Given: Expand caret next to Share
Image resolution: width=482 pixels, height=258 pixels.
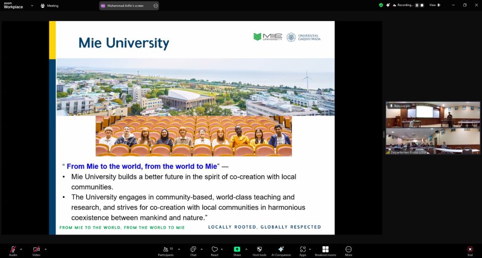Looking at the screenshot, I should point(246,249).
